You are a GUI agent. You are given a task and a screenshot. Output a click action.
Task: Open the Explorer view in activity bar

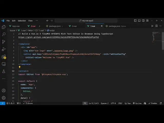[x=4, y=27]
